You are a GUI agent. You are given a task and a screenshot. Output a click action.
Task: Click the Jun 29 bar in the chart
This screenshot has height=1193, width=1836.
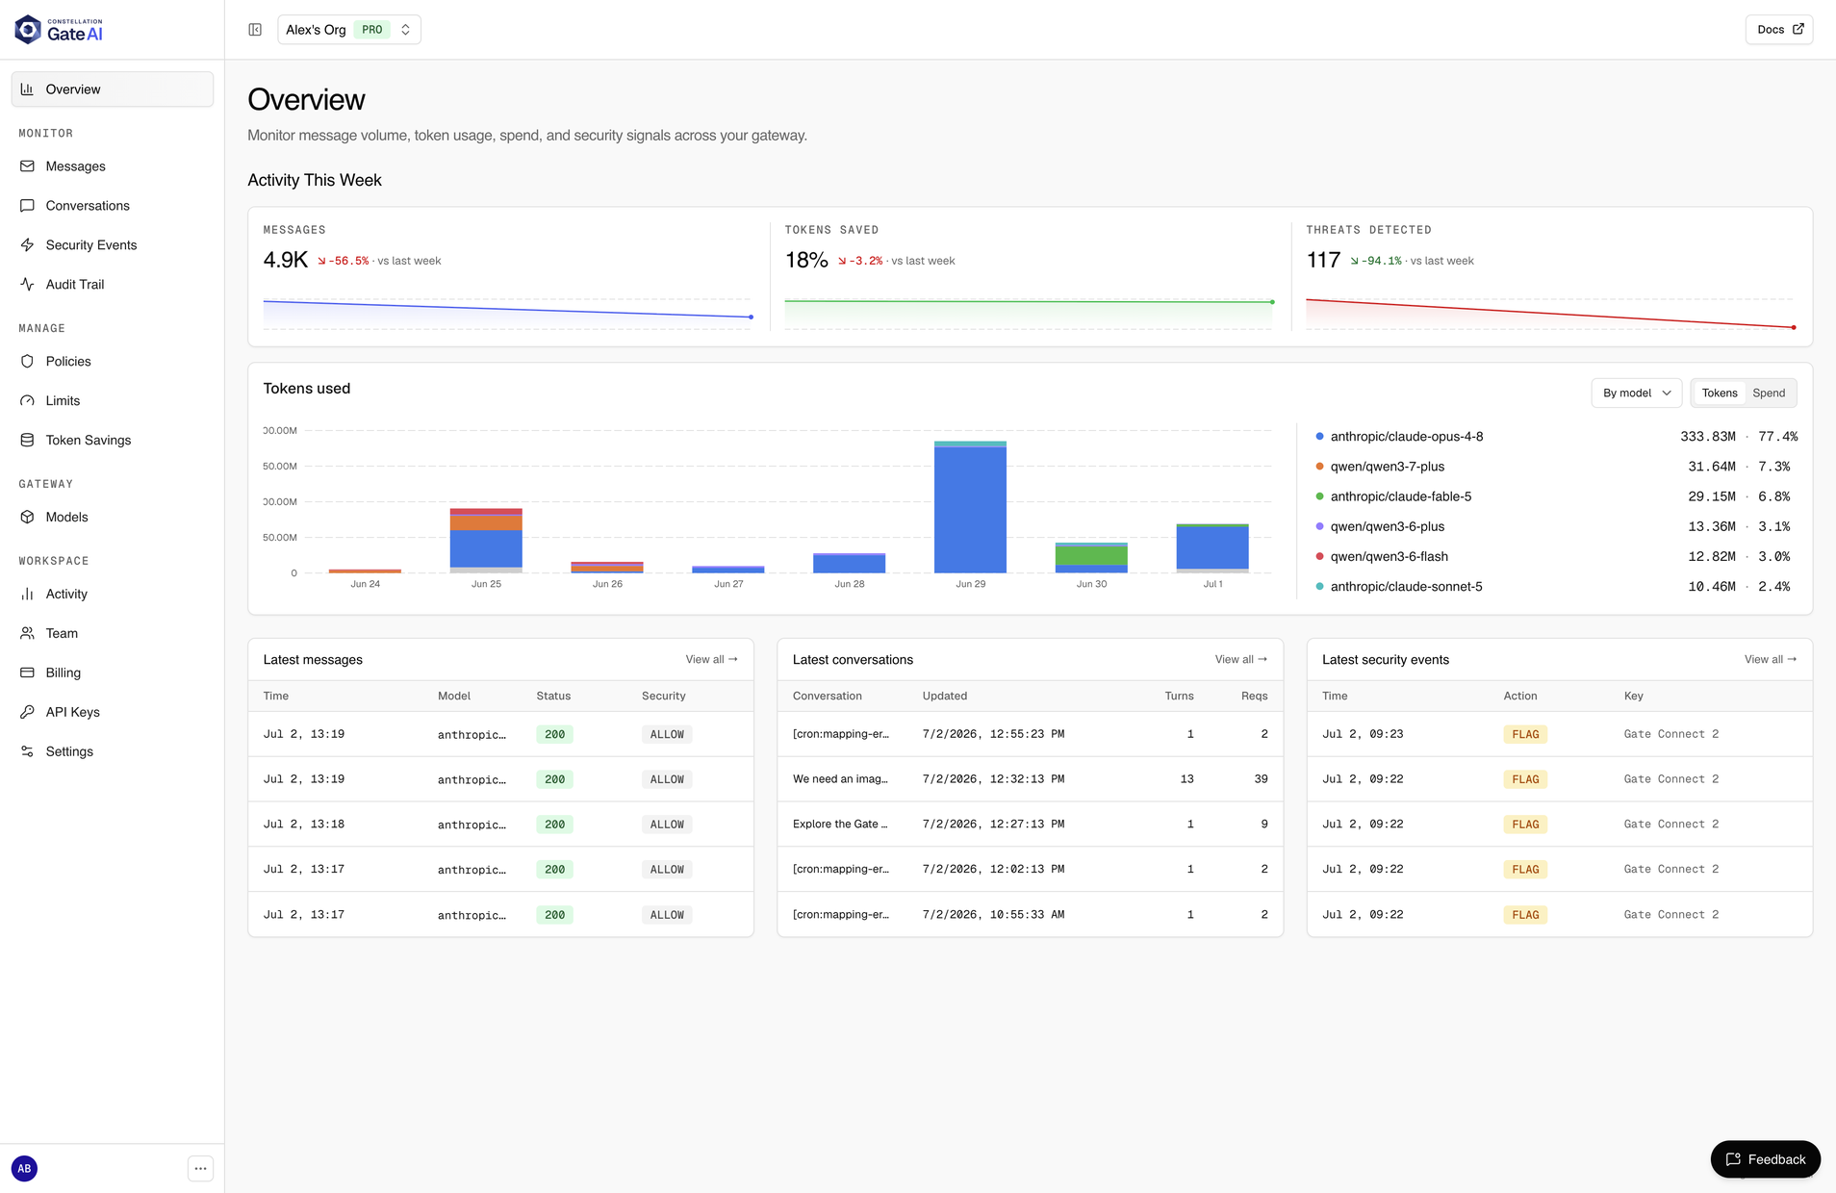[970, 507]
